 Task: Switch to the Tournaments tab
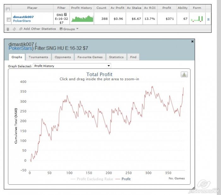click(x=38, y=57)
